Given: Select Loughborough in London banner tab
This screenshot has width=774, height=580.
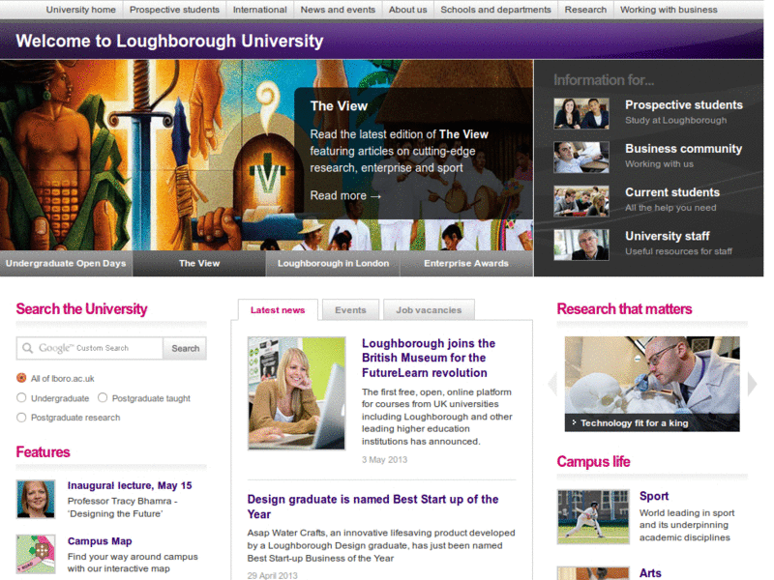Looking at the screenshot, I should [x=333, y=263].
